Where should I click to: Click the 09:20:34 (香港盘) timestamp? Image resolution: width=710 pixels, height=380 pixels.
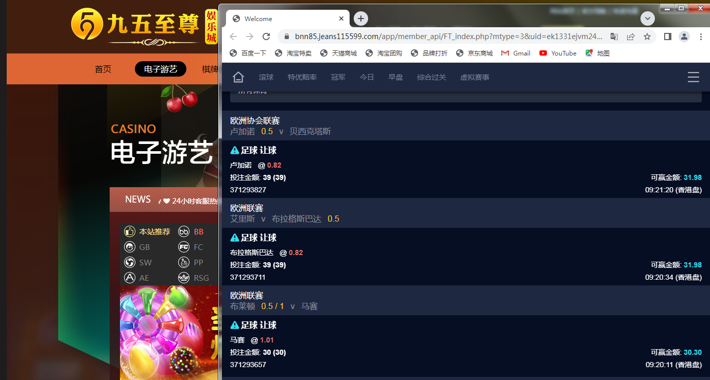point(673,277)
